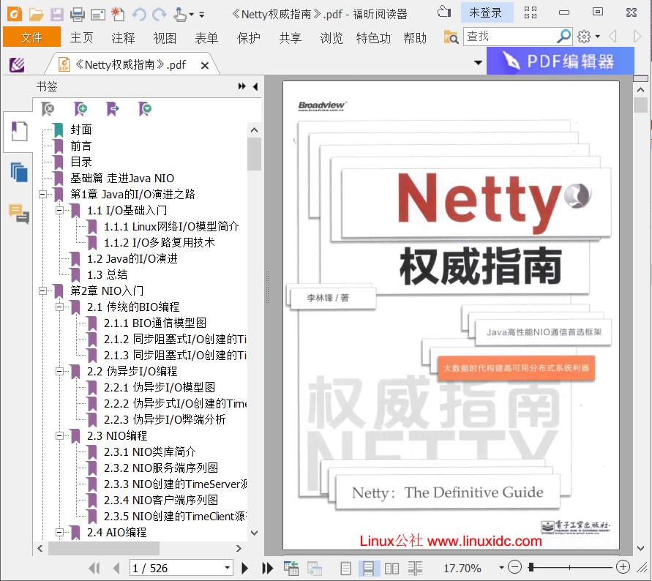The image size is (652, 581).
Task: Open the page number dropdown
Action: tap(227, 568)
